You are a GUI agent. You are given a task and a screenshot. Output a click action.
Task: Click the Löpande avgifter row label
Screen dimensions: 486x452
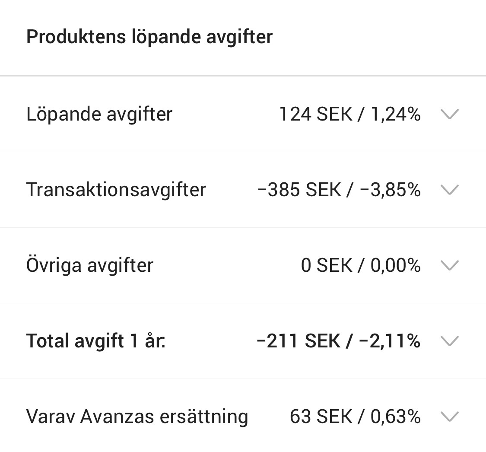pyautogui.click(x=99, y=114)
